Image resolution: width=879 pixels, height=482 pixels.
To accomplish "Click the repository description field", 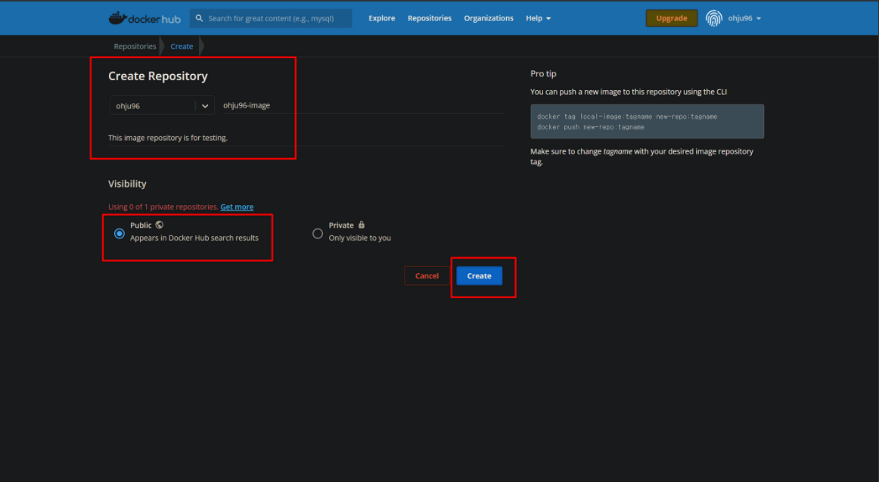I will click(306, 138).
